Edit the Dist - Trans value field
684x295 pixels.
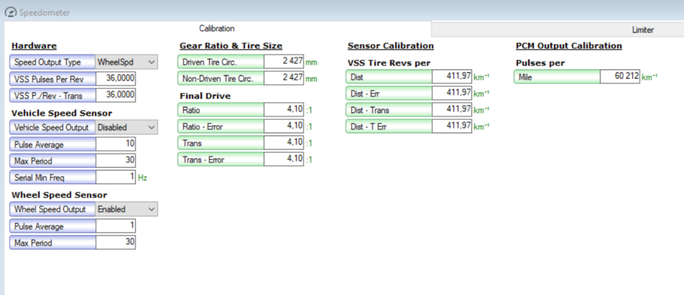(x=451, y=110)
